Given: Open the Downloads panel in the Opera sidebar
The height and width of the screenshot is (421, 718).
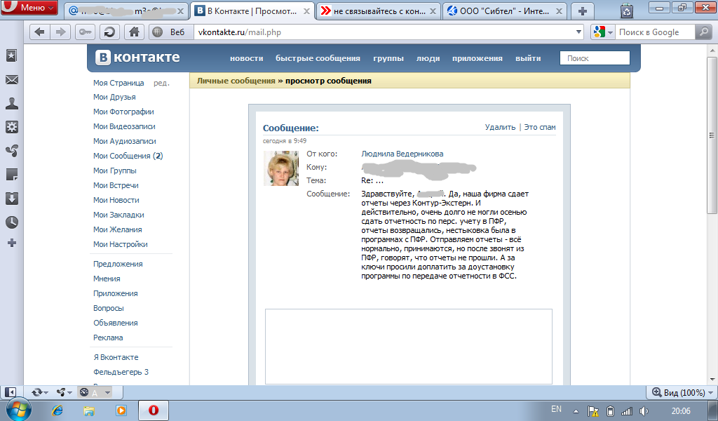Looking at the screenshot, I should (11, 199).
